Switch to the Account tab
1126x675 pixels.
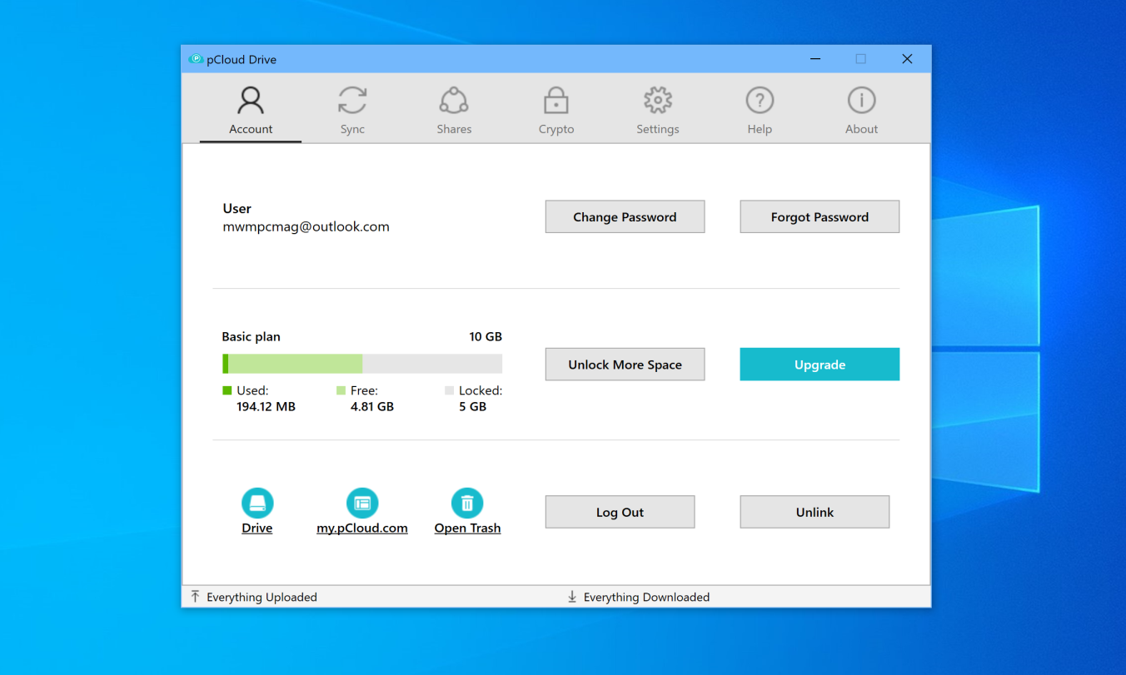click(x=250, y=110)
